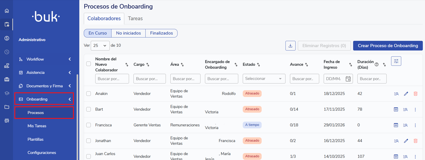This screenshot has width=425, height=160.
Task: Open the Estado Seleccionar dropdown filter
Action: tap(264, 79)
